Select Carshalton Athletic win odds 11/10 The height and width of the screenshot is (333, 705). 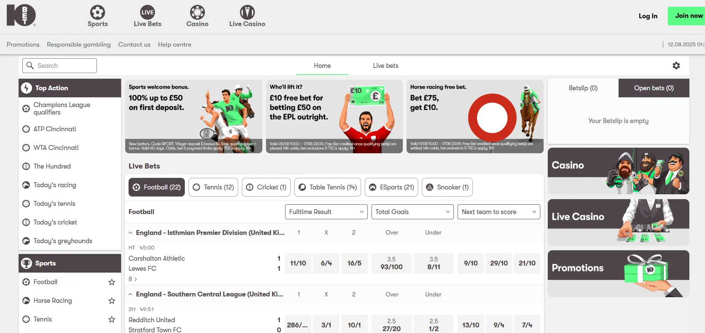click(x=298, y=263)
